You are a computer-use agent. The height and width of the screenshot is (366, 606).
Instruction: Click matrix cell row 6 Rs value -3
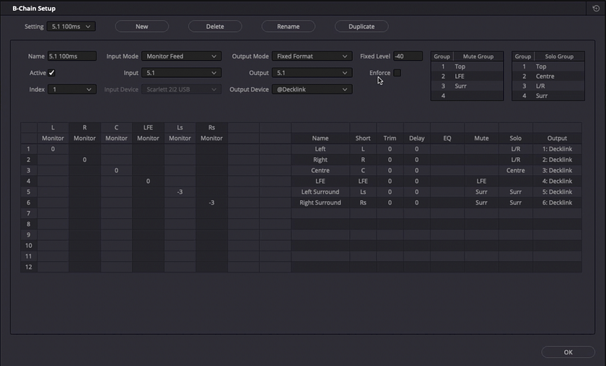(211, 202)
